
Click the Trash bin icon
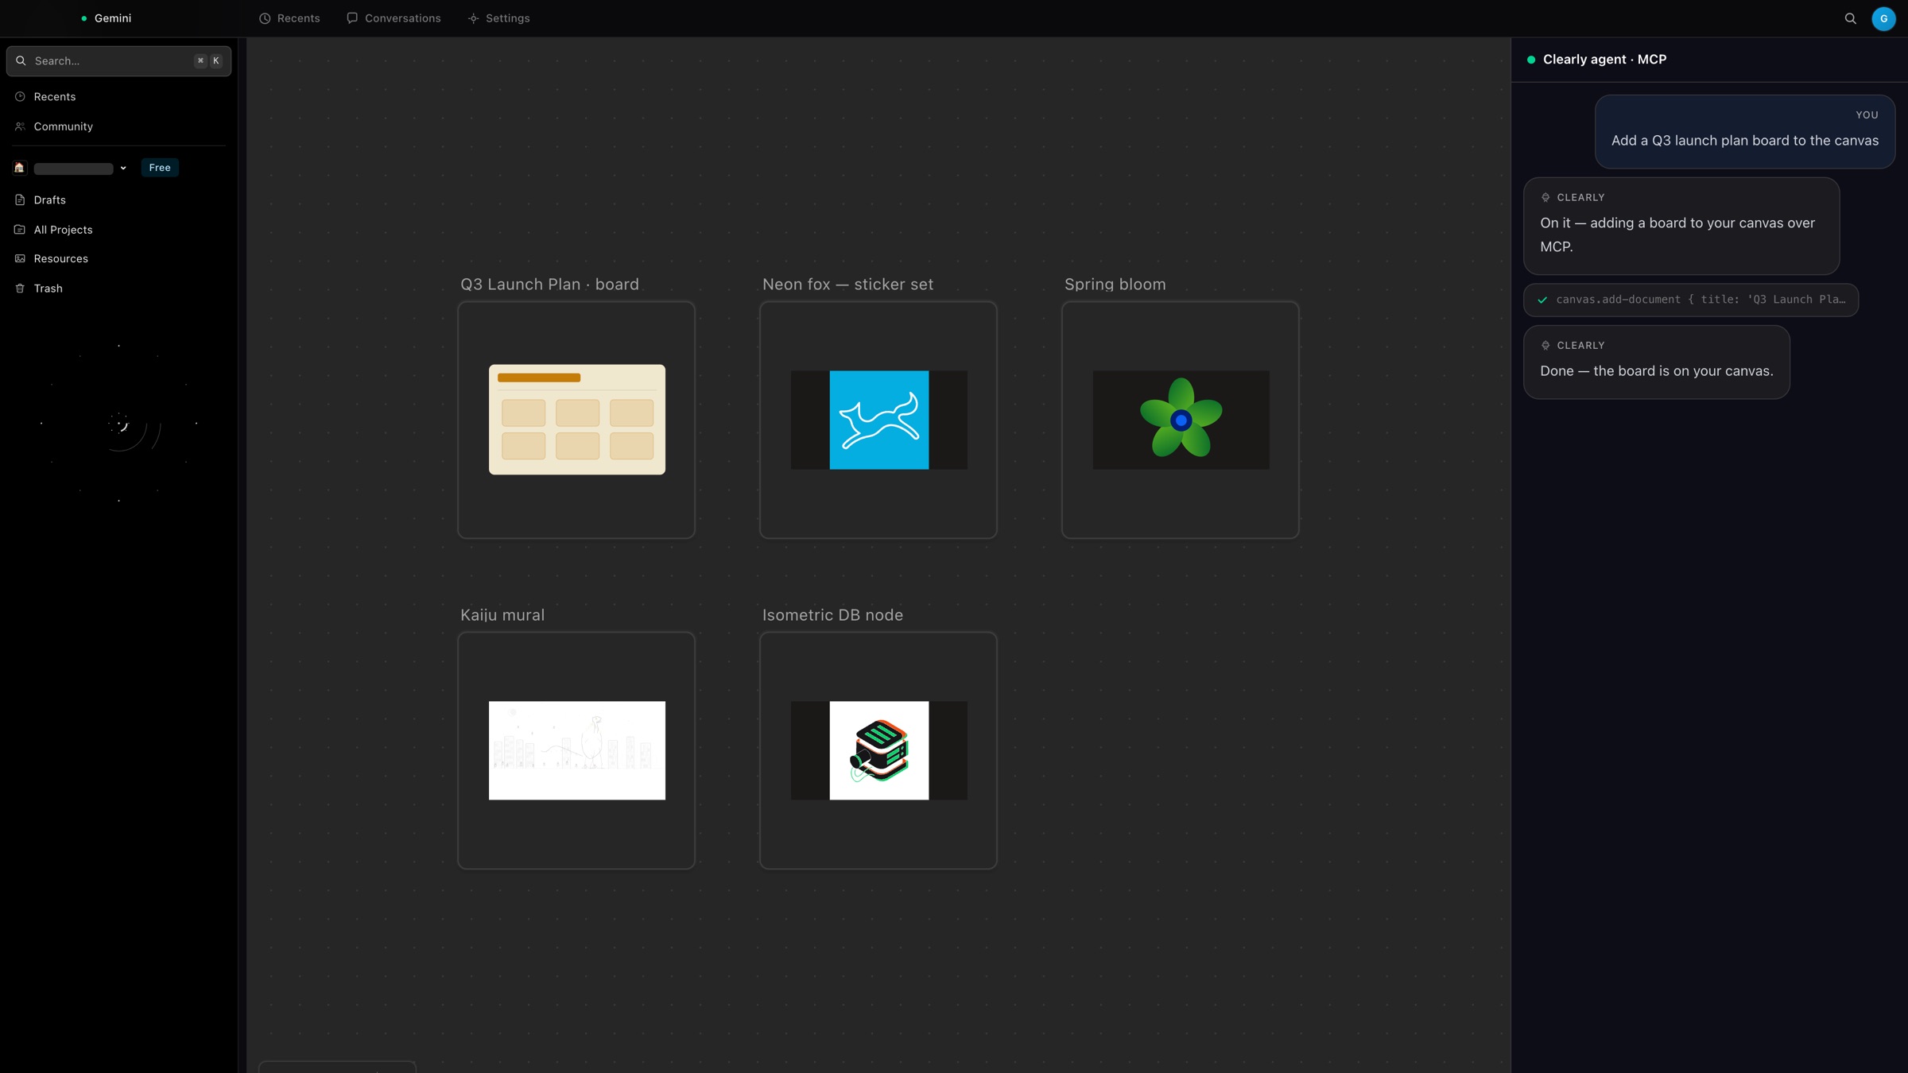(20, 289)
